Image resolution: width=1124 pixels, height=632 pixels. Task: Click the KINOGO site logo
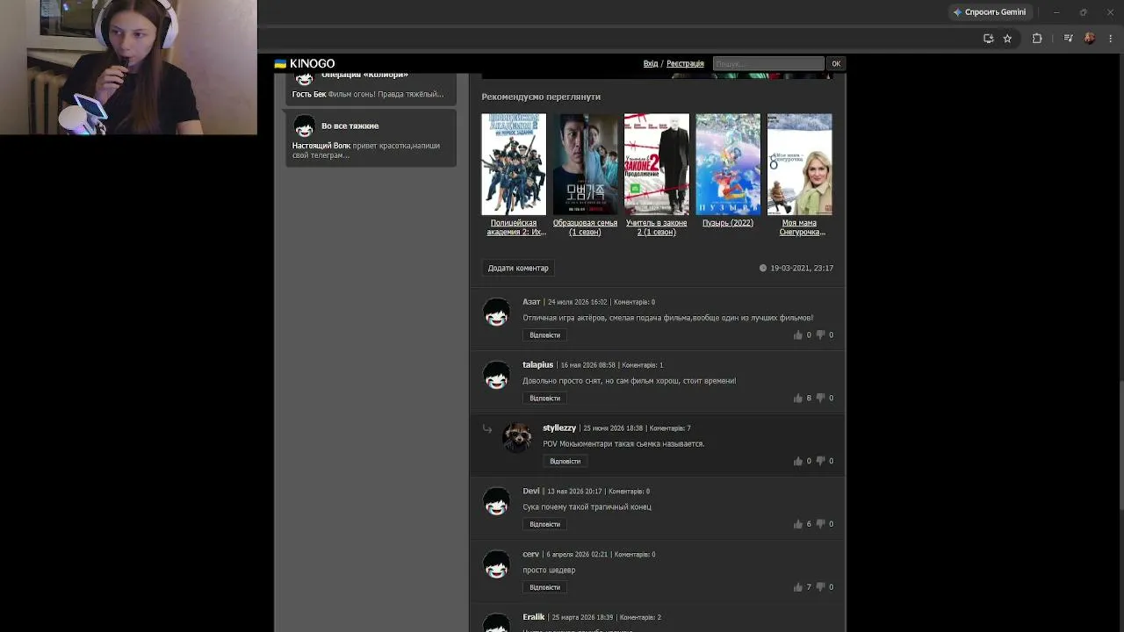(x=305, y=63)
